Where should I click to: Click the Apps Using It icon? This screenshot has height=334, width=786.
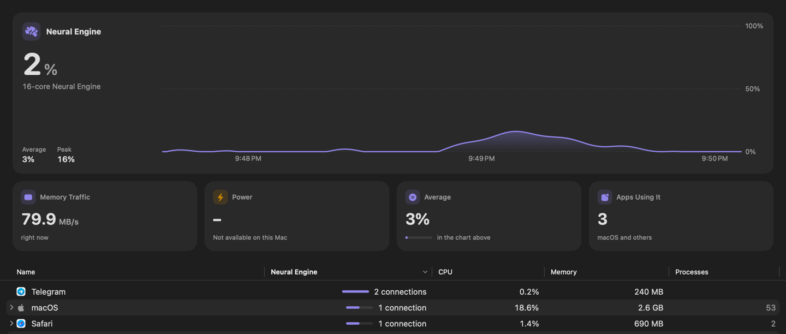[605, 197]
